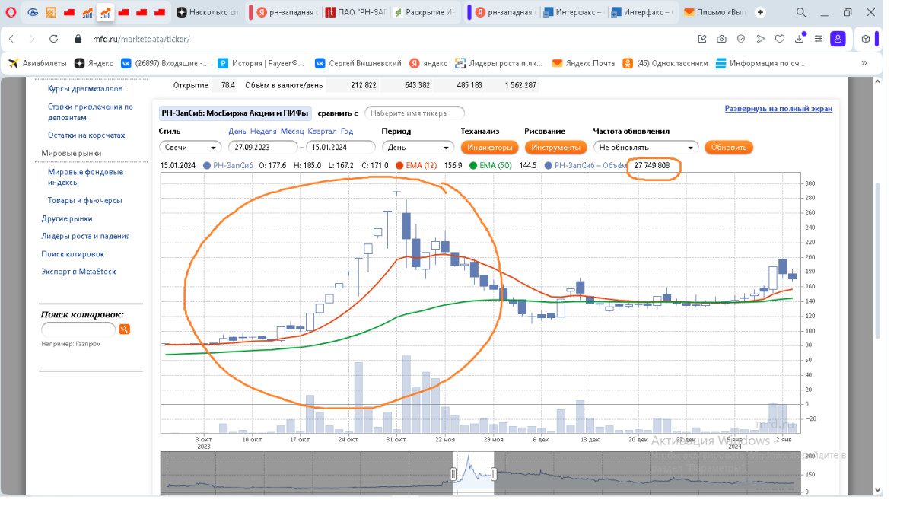This screenshot has width=913, height=525.
Task: Open Информация по счету bookmark
Action: [x=760, y=63]
